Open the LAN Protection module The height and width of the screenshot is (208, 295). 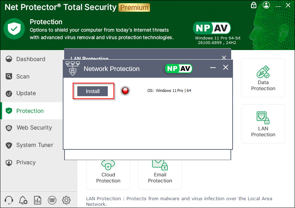263,124
